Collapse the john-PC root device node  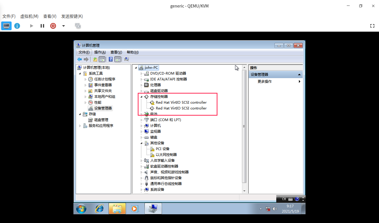pyautogui.click(x=136, y=68)
